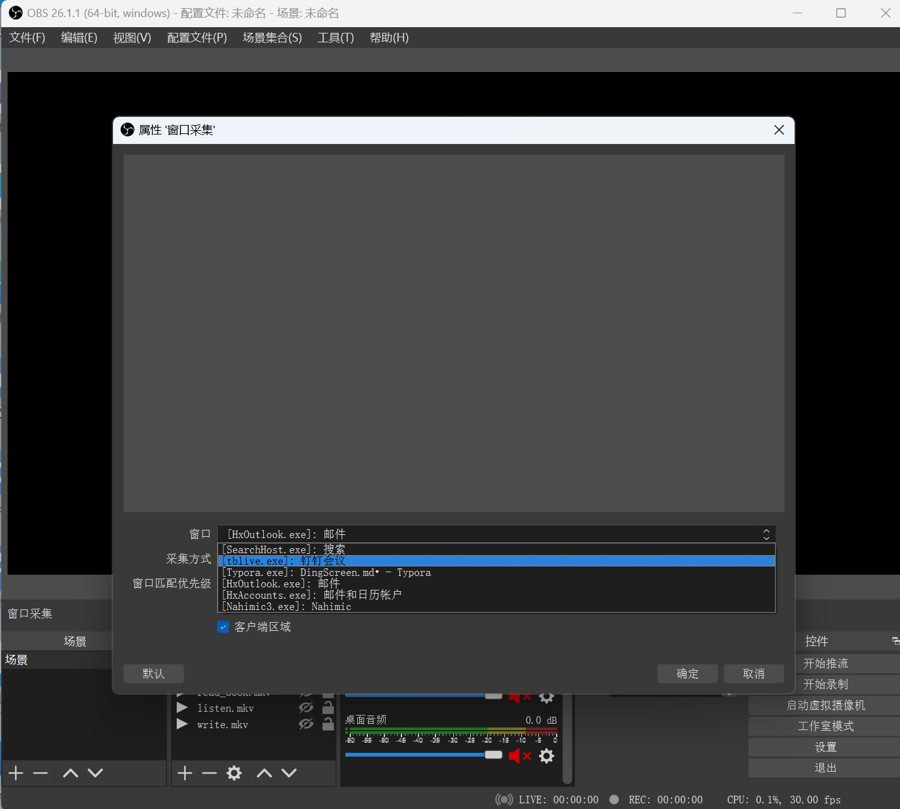Click the REC status dot icon

[614, 800]
